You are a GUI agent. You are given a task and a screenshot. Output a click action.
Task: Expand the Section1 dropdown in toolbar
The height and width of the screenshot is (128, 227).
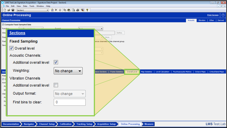click(47, 10)
